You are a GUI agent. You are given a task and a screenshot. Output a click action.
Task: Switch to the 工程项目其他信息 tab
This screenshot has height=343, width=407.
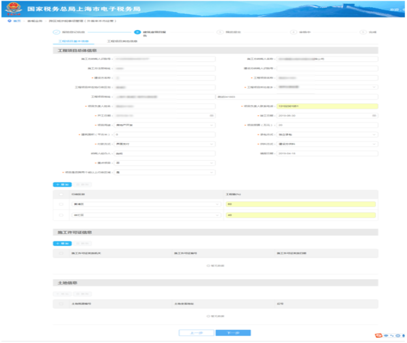(x=122, y=41)
